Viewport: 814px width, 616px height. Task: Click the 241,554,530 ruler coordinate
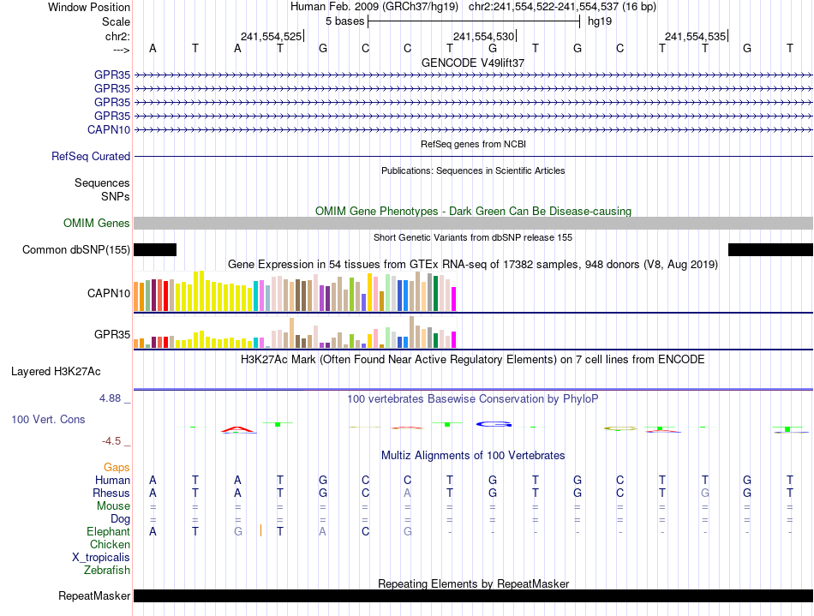point(483,36)
